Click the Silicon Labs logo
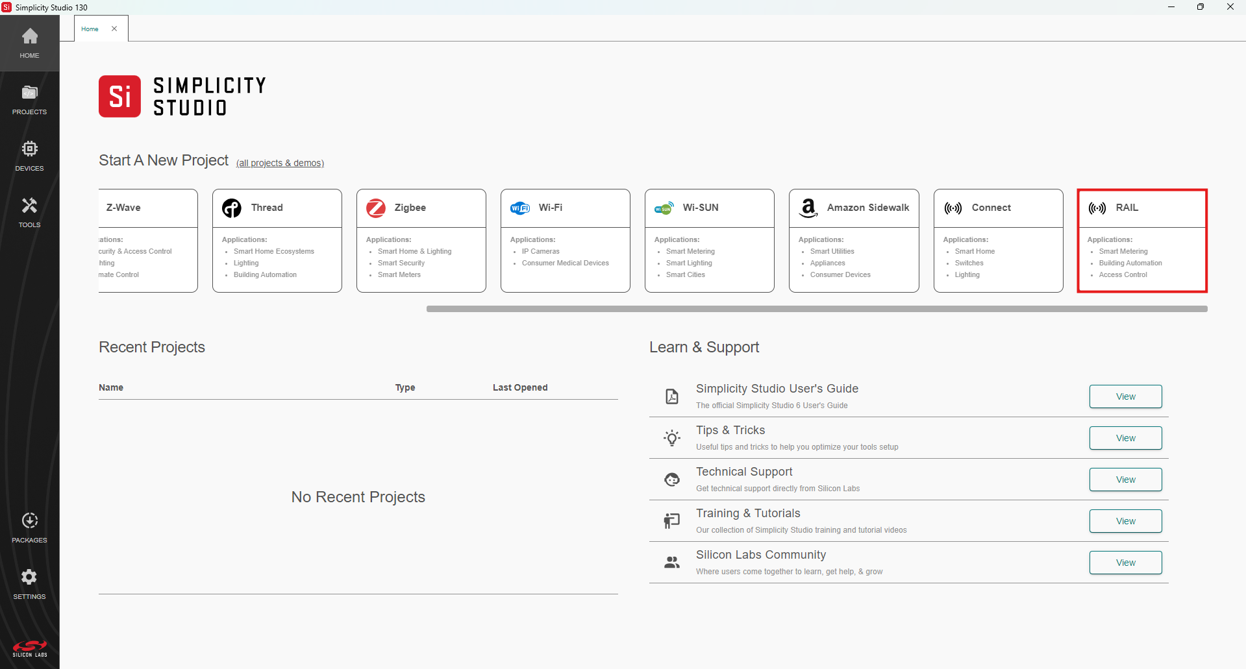The height and width of the screenshot is (669, 1246). click(29, 648)
